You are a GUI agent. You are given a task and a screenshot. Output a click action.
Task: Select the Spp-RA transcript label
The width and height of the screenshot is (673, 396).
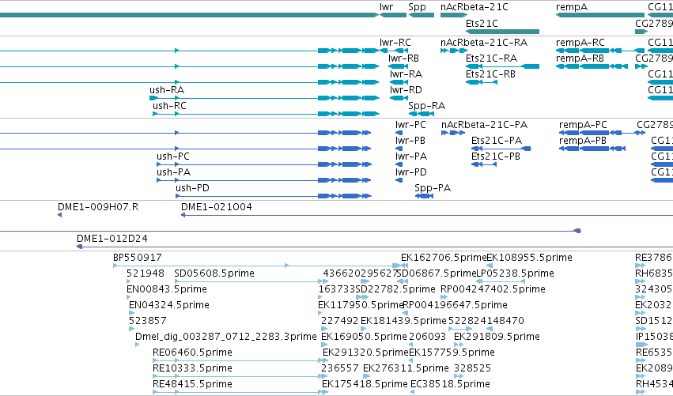tap(426, 106)
